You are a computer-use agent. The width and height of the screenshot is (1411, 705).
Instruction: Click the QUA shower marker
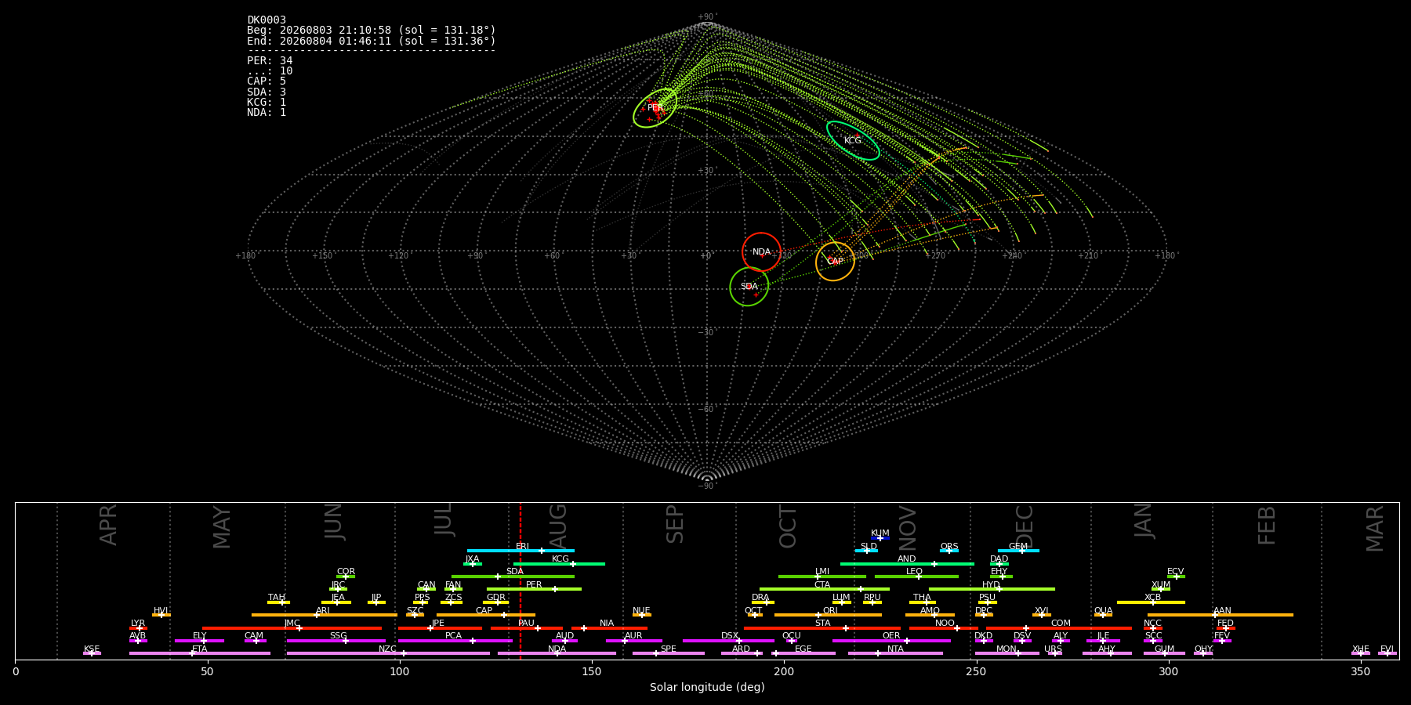click(x=1103, y=615)
